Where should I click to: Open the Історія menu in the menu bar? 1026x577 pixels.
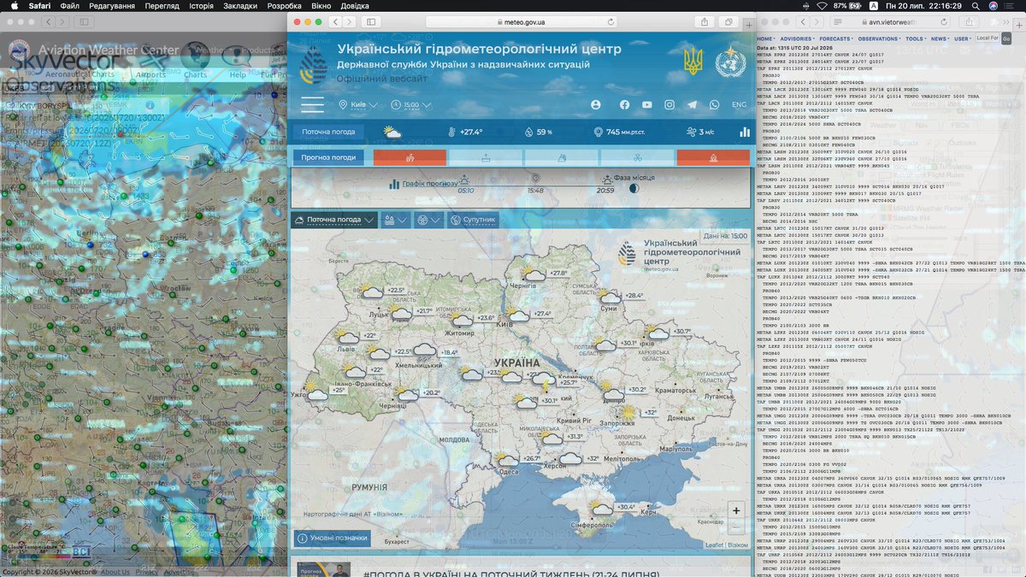tap(202, 6)
